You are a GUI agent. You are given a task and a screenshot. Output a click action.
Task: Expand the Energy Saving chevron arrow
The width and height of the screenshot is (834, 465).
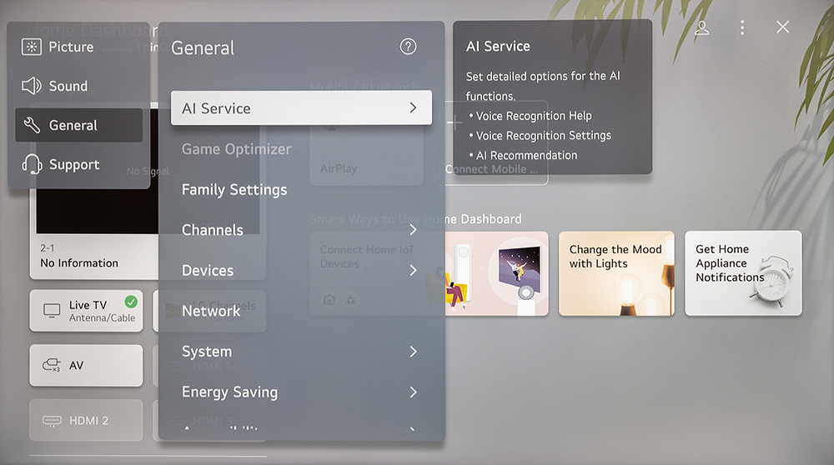tap(414, 392)
